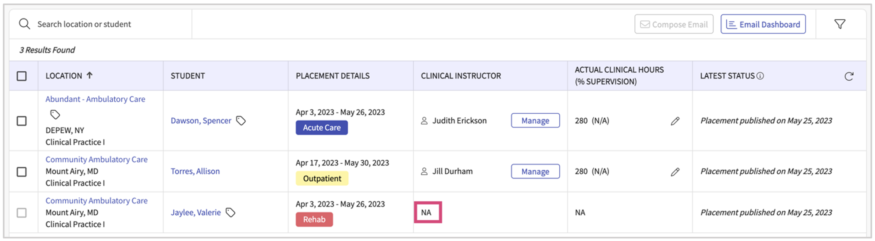This screenshot has height=241, width=875.
Task: Click the tag icon under Abundant - Ambulatory Care
Action: 55,115
